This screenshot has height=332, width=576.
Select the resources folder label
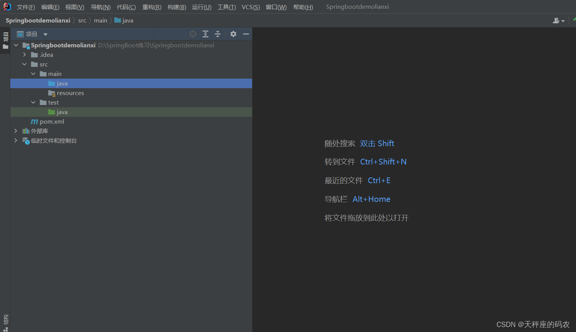70,93
